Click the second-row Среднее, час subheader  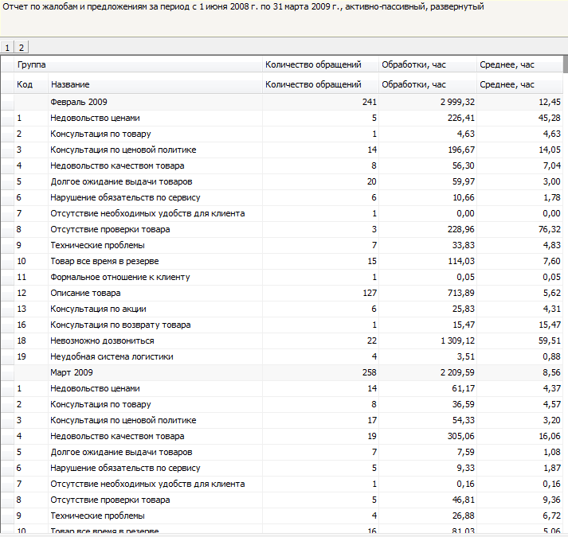tap(520, 84)
